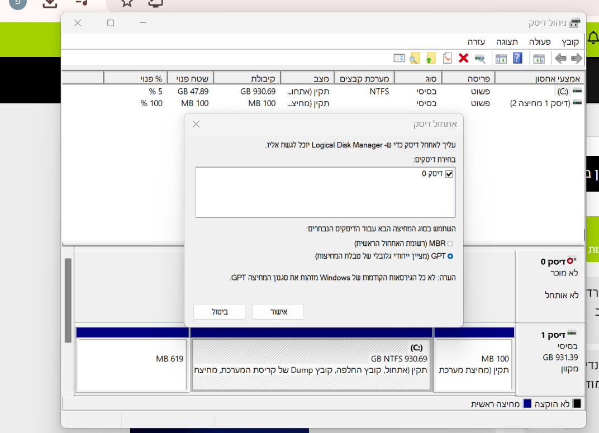Click the Disk Management title bar icon
The width and height of the screenshot is (599, 433).
pyautogui.click(x=575, y=23)
